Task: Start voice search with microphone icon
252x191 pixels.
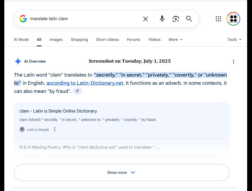Action: coord(162,19)
